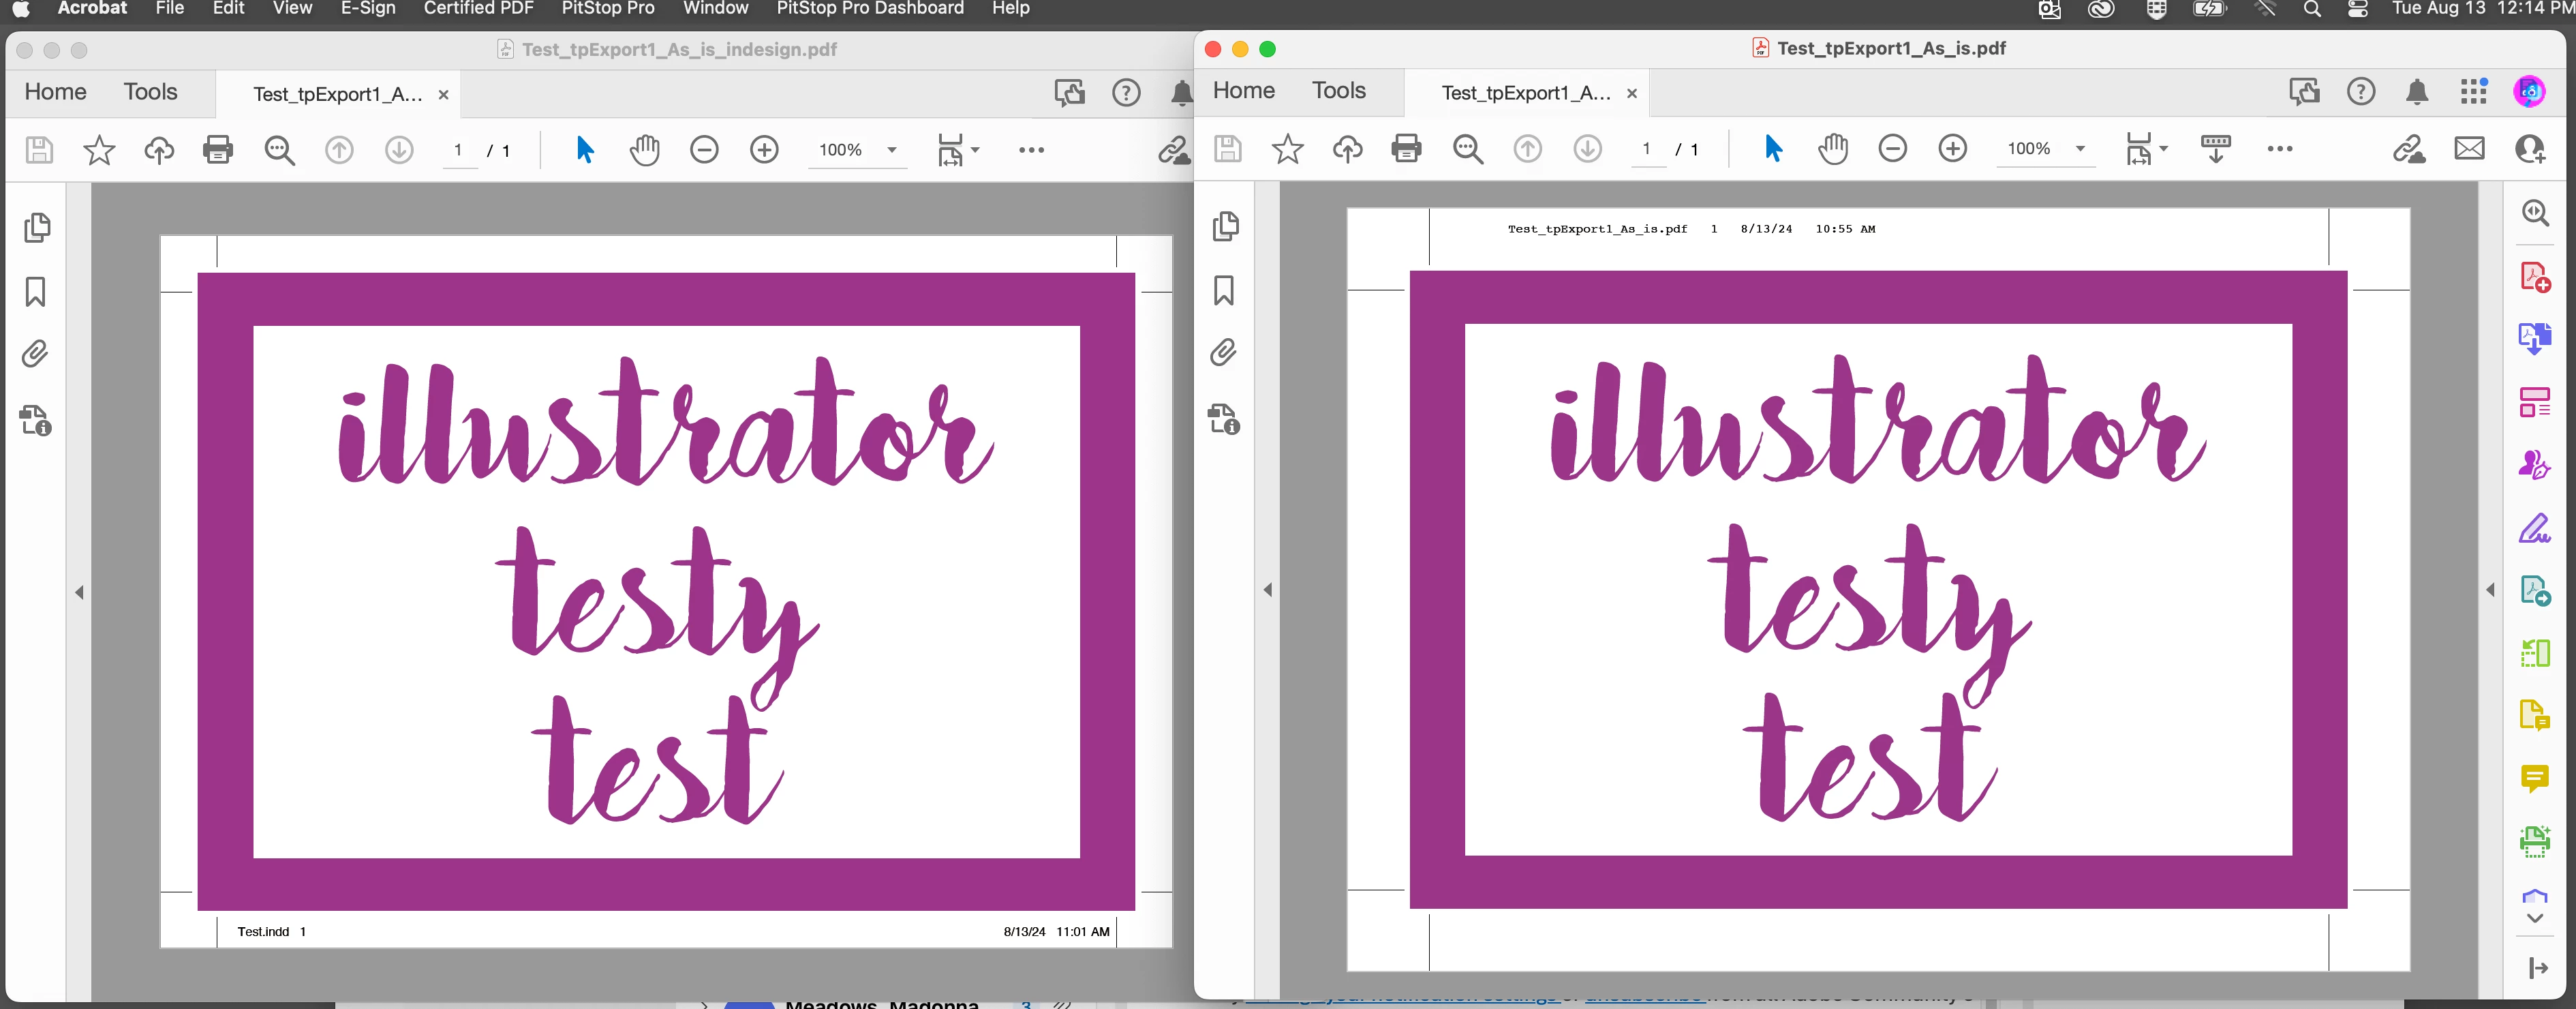Open Bookmarks panel in right window sidebar
Image resolution: width=2576 pixels, height=1009 pixels.
click(1224, 291)
